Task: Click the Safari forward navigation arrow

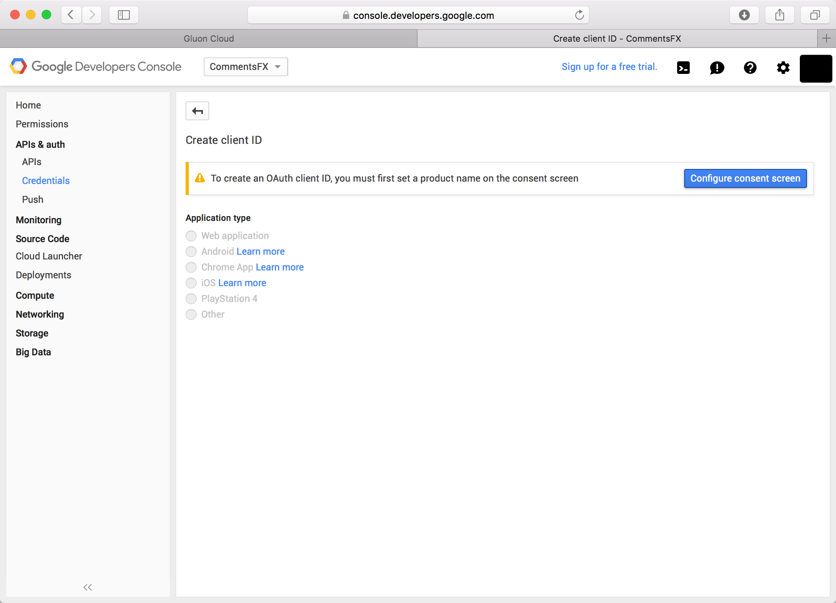Action: click(92, 15)
